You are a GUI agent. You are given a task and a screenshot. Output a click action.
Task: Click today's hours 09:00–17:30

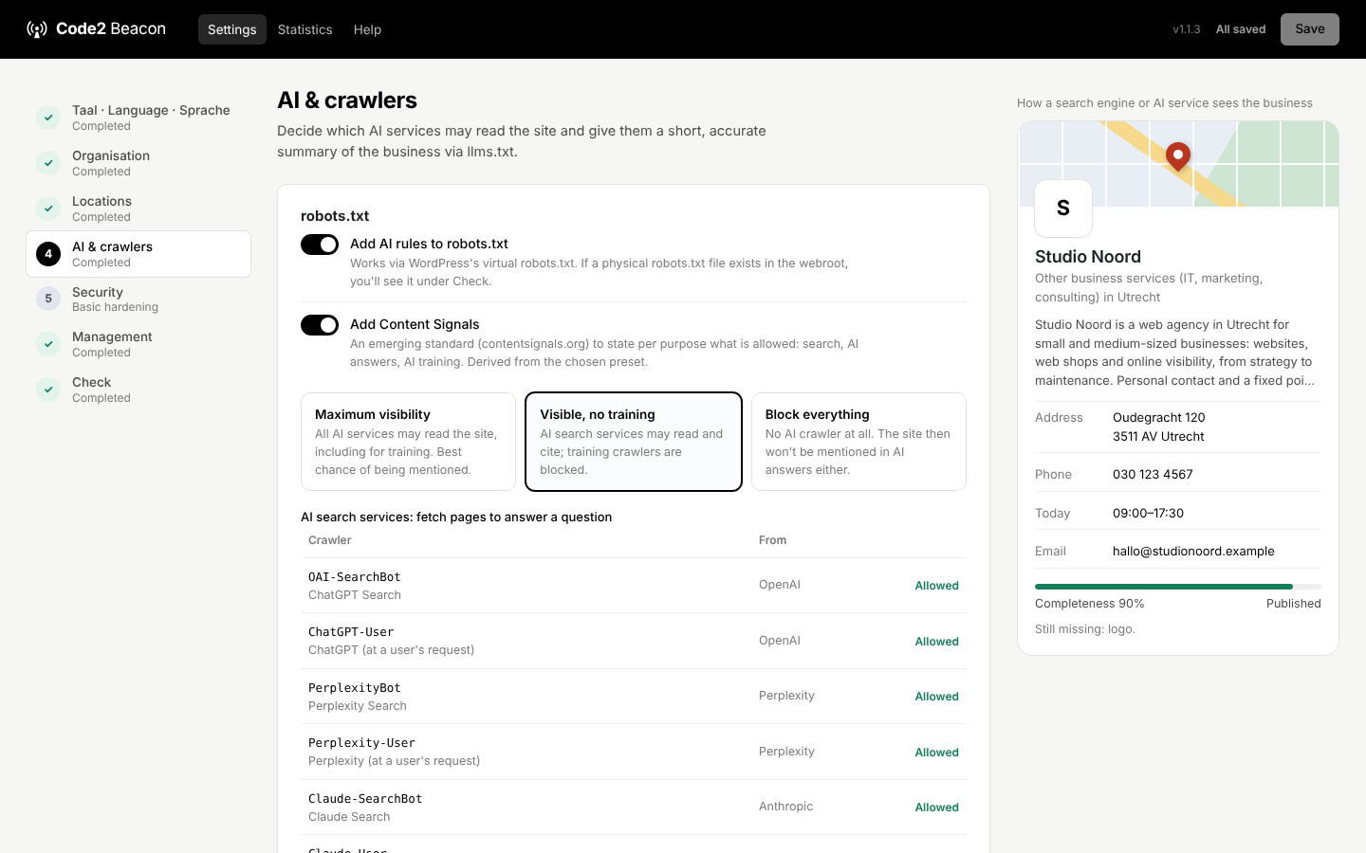point(1148,513)
